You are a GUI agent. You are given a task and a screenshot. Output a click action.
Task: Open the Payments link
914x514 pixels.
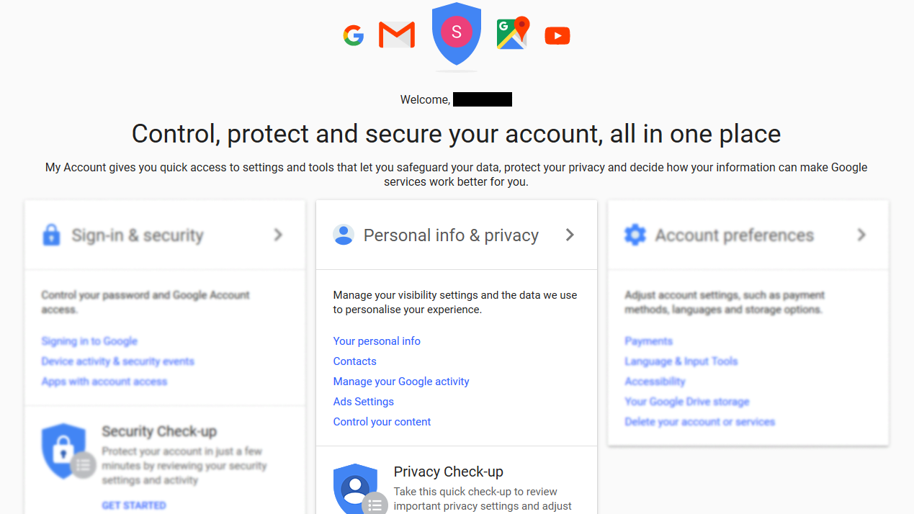(x=649, y=341)
